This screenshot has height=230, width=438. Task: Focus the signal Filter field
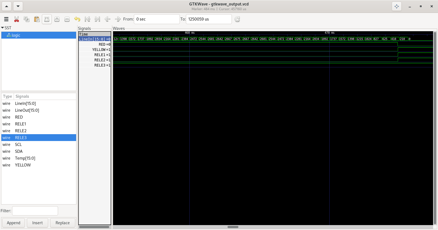click(x=35, y=211)
